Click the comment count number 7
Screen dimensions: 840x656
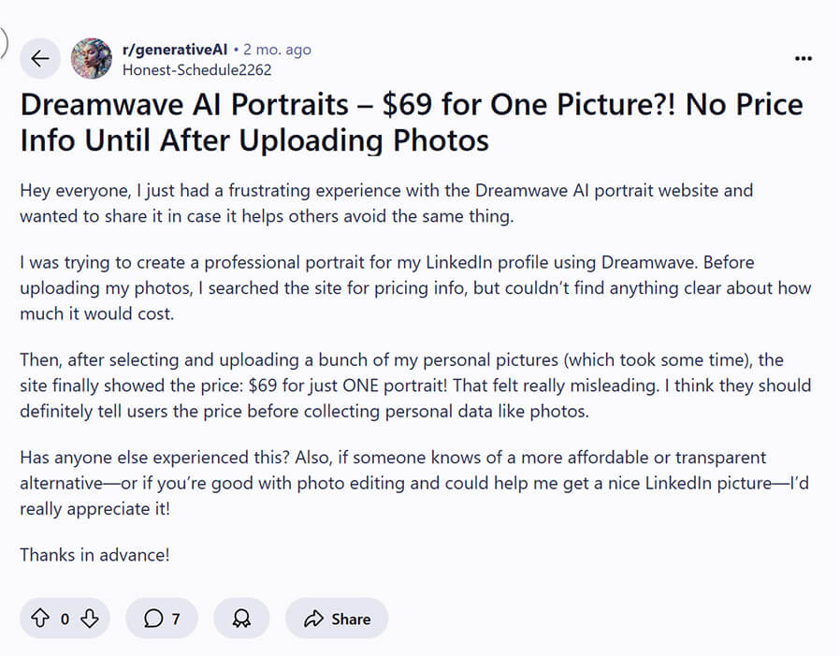click(176, 619)
